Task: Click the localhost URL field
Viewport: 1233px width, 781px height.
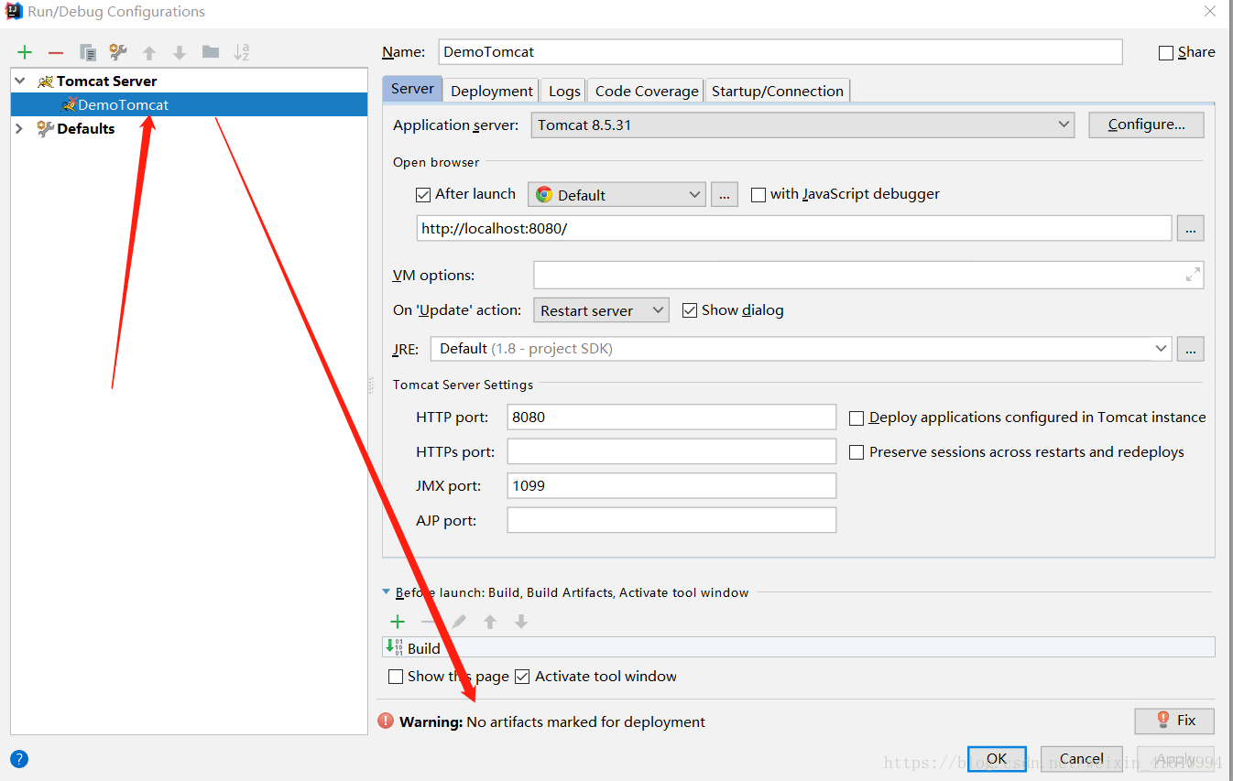Action: click(x=794, y=228)
